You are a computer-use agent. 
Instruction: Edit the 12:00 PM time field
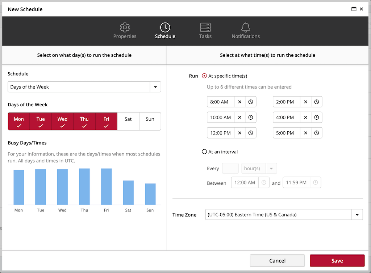[221, 133]
